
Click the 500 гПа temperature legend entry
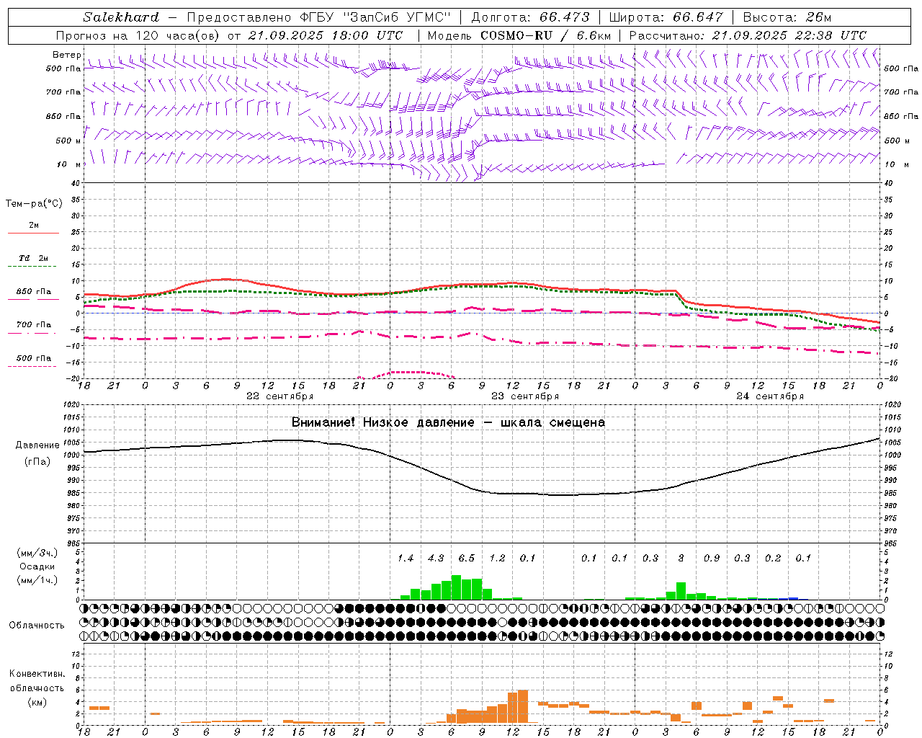point(34,358)
